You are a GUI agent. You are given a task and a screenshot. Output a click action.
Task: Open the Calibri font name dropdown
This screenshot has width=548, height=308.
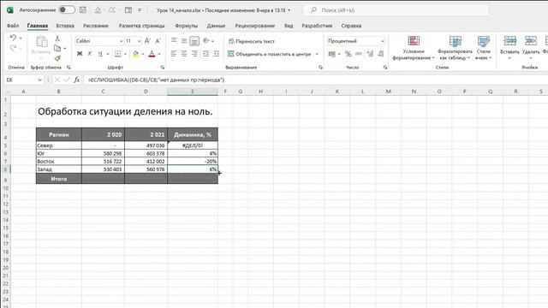[x=121, y=41]
